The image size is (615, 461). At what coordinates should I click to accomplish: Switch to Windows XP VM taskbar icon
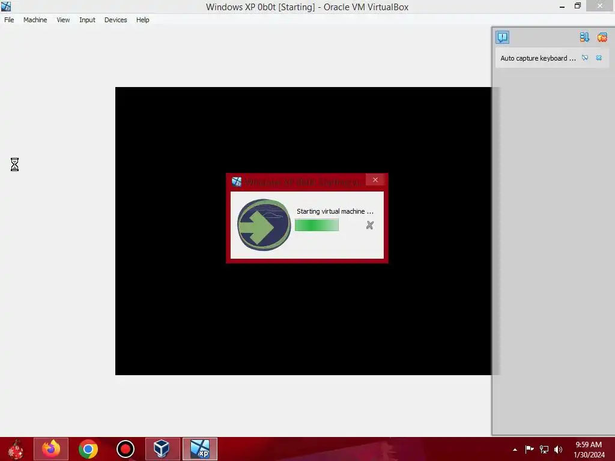click(x=200, y=449)
